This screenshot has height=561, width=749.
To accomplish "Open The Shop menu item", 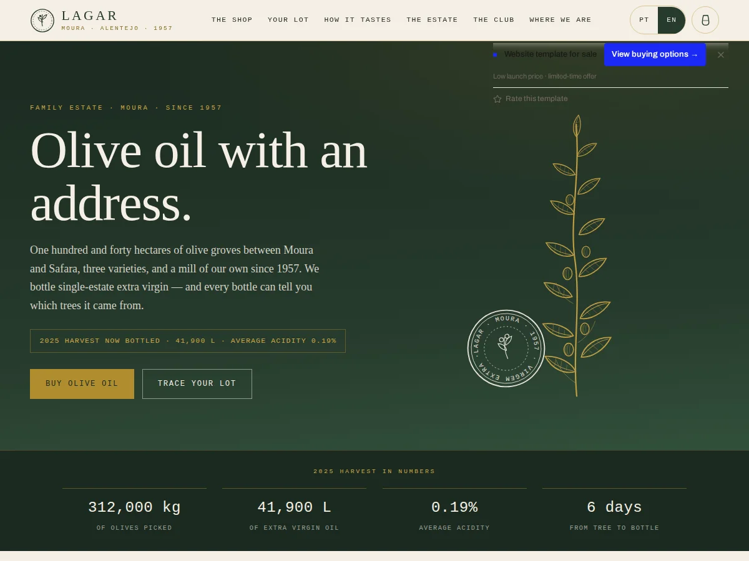I will (x=232, y=20).
